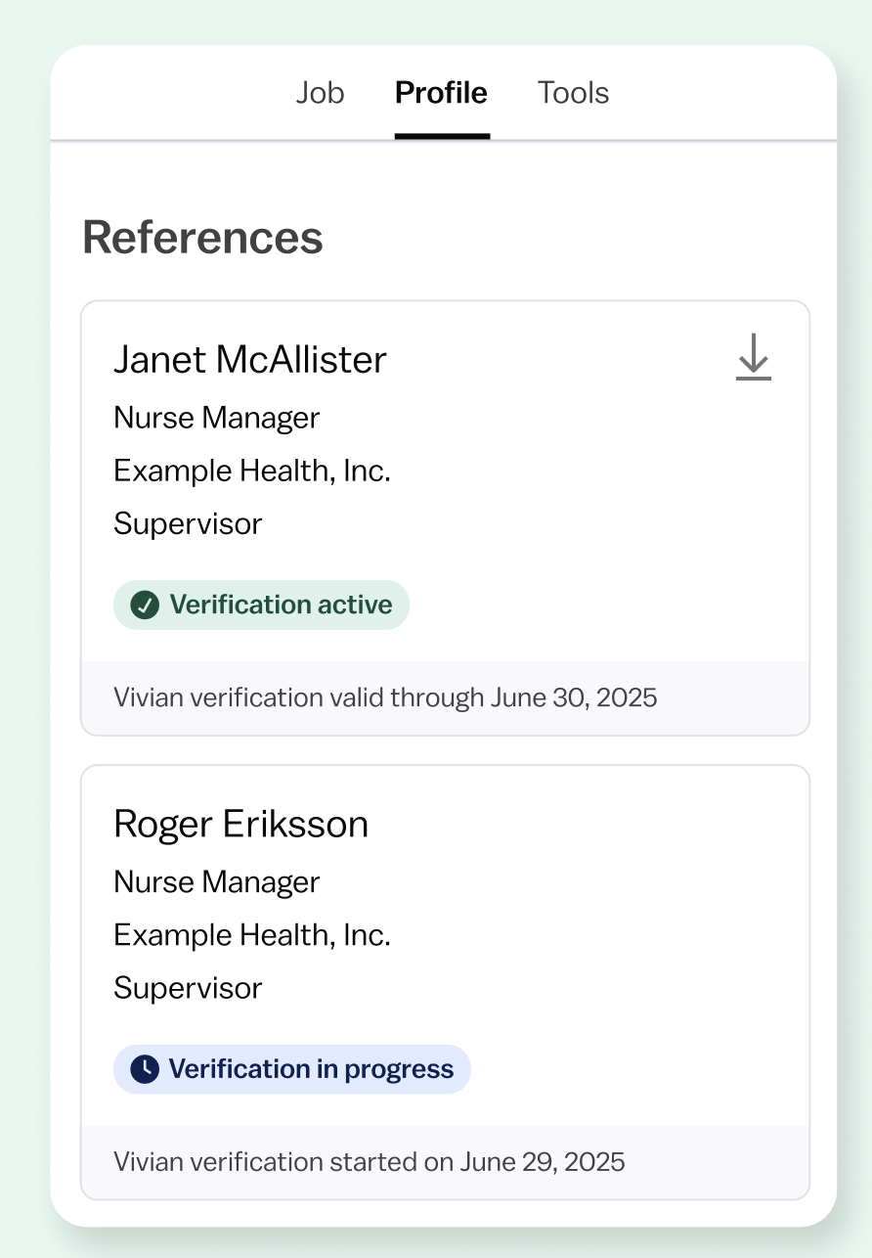
Task: Click the green checkmark verification icon
Action: click(145, 605)
